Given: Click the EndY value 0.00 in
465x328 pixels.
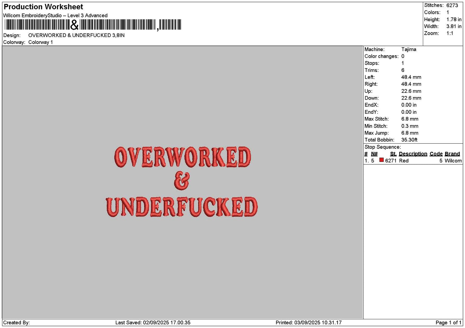Looking at the screenshot, I should (409, 112).
